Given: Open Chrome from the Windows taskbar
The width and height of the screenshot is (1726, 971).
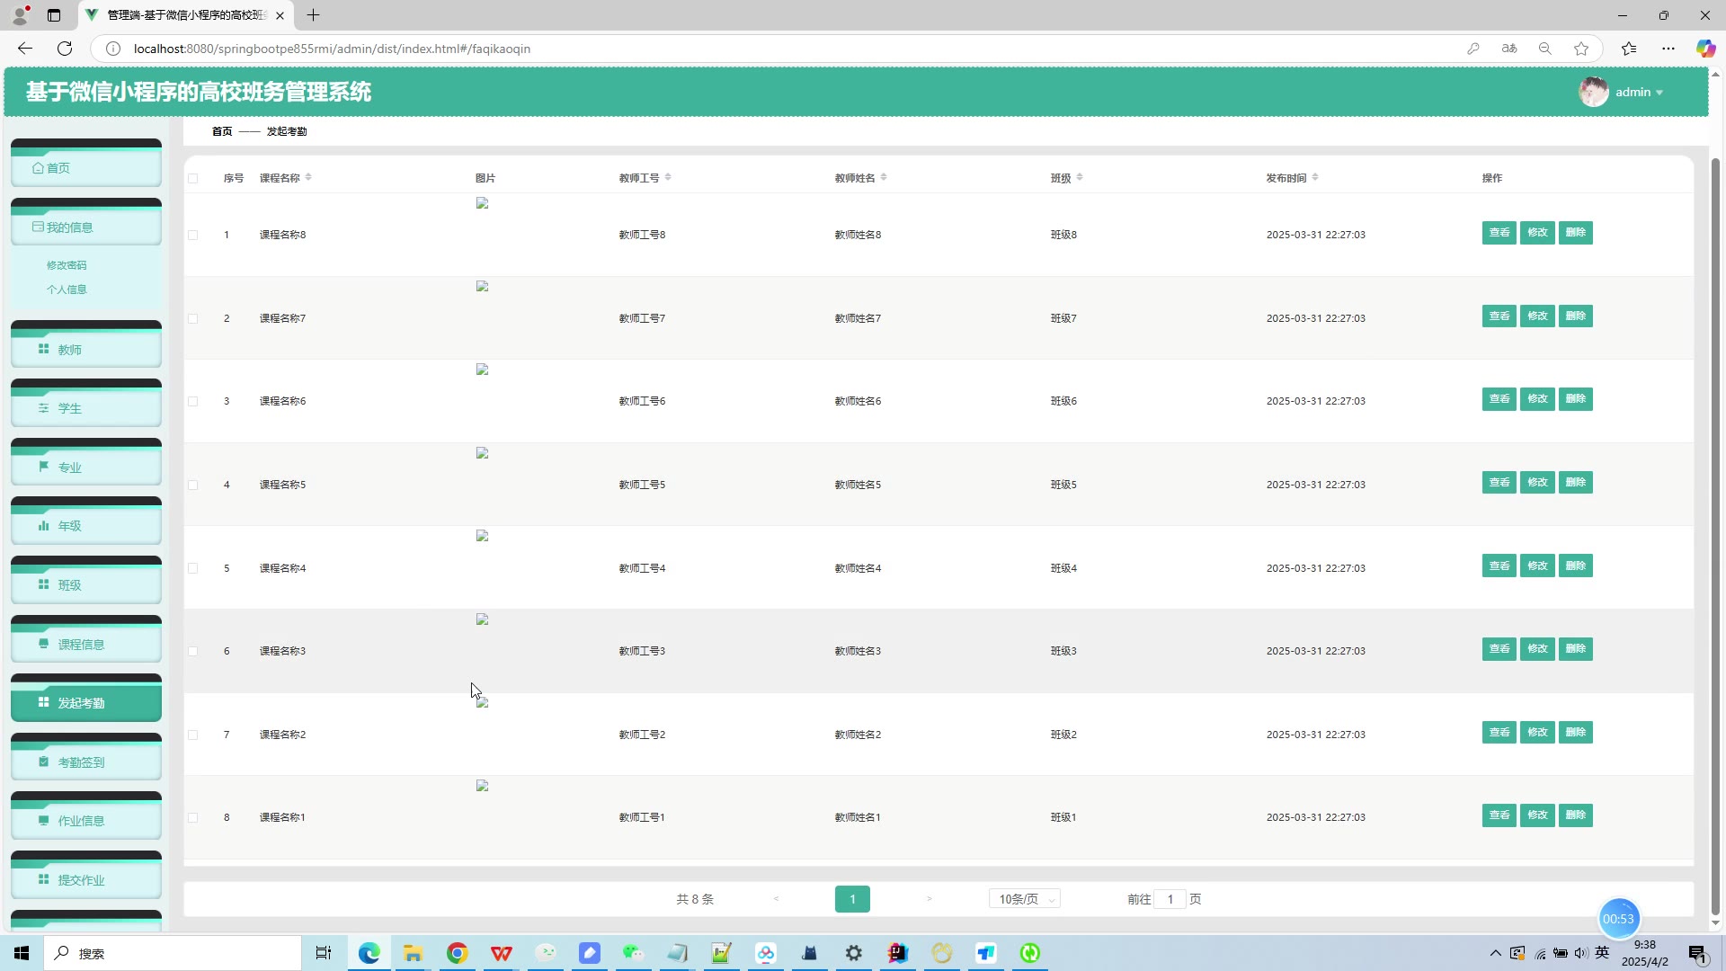Looking at the screenshot, I should pos(458,953).
